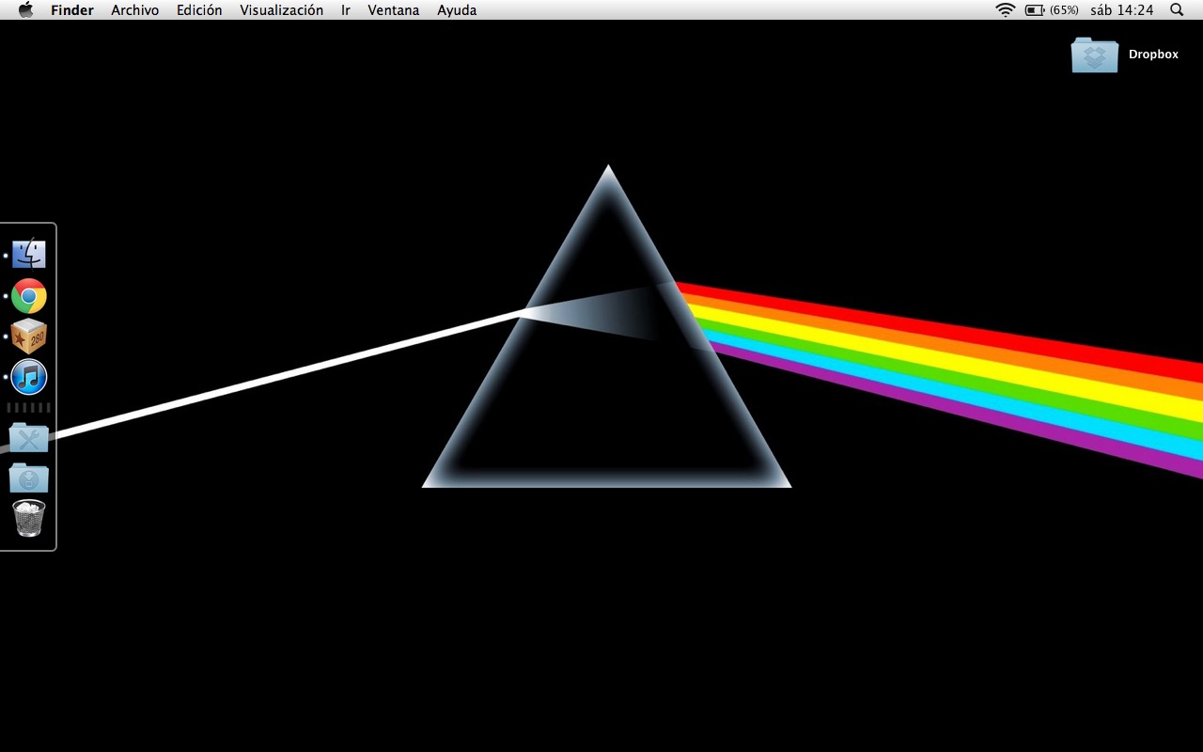Open Spotlight search magnifier icon
Image resolution: width=1203 pixels, height=752 pixels.
pyautogui.click(x=1177, y=10)
